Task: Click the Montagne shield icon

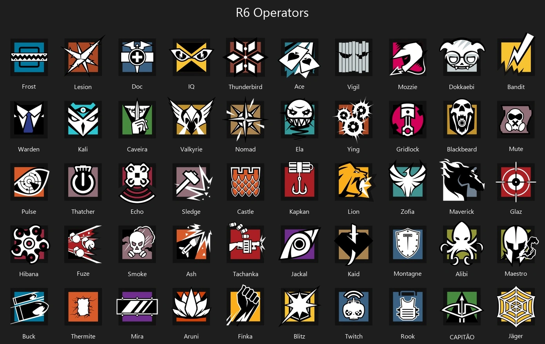Action: coord(408,244)
